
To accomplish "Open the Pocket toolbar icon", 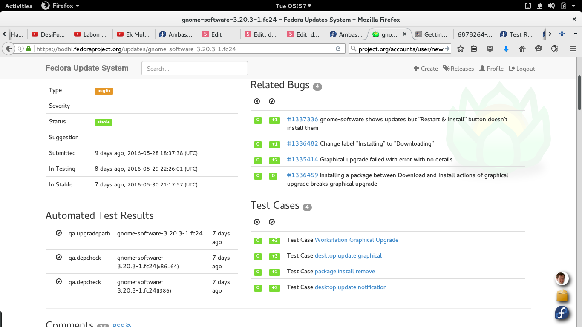I will [x=490, y=49].
